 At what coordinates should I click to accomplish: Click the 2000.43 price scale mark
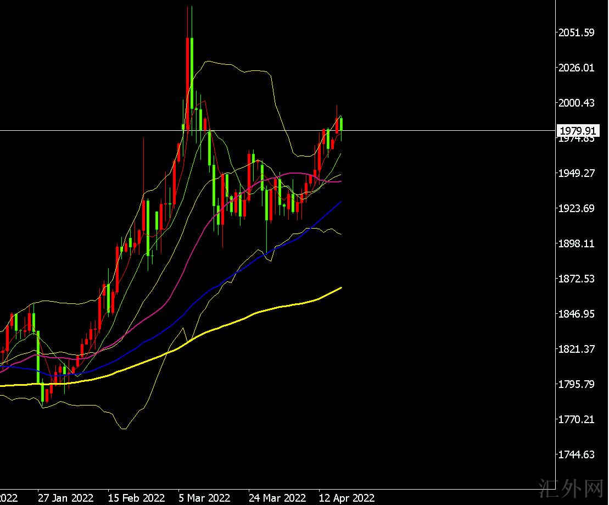pos(576,103)
